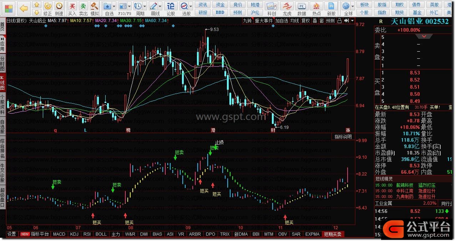
Task: Switch to the MACD indicator tab
Action: click(x=59, y=234)
